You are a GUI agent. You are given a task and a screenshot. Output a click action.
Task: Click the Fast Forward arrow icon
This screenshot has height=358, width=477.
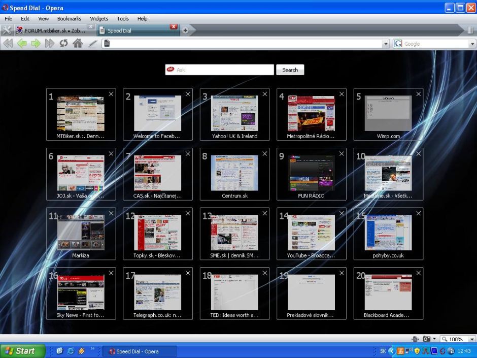click(x=50, y=44)
